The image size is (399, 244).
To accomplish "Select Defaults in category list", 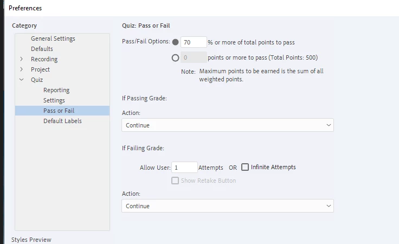I will [42, 49].
